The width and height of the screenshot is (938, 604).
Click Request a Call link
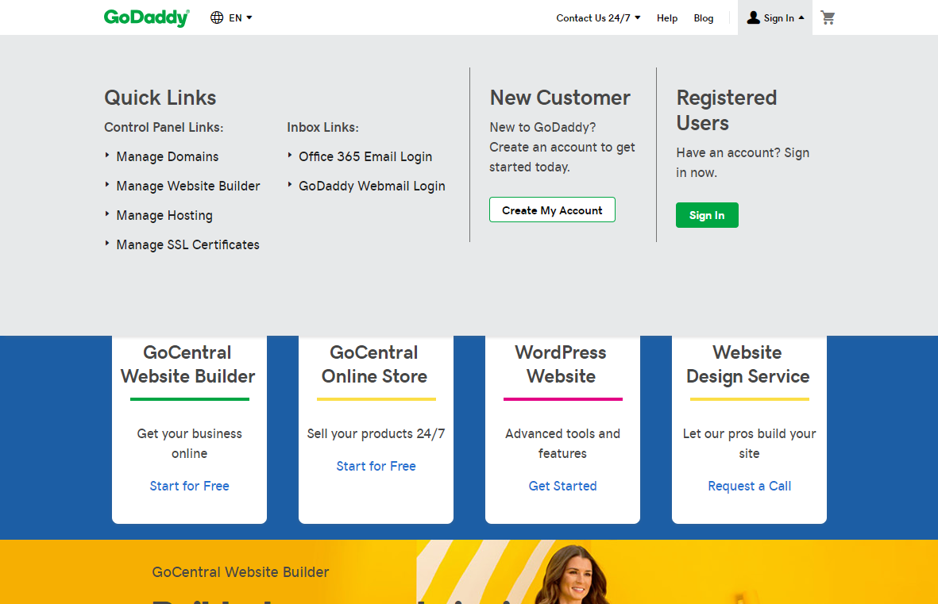750,487
